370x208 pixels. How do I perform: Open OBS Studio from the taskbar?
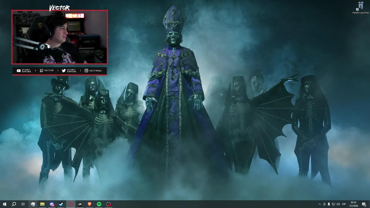pos(108,204)
